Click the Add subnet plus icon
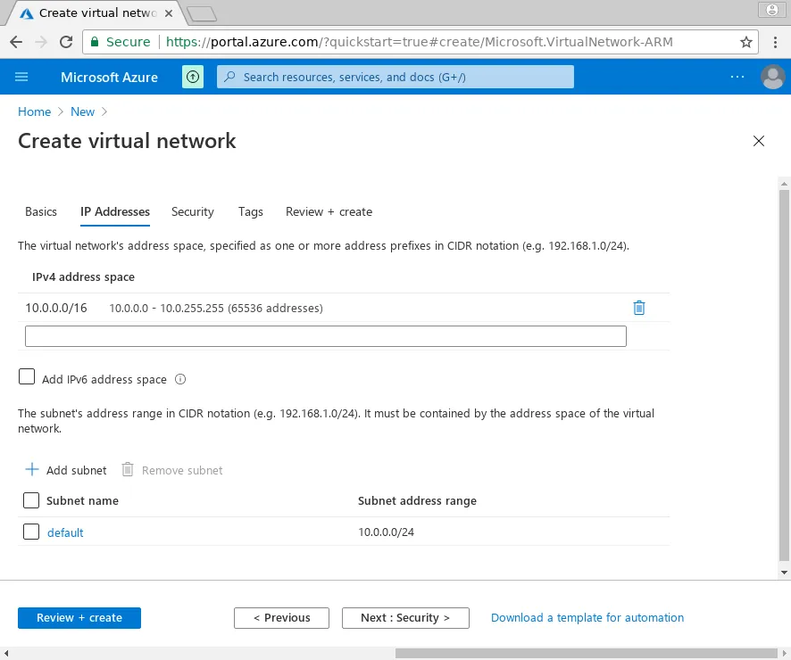 (x=32, y=469)
